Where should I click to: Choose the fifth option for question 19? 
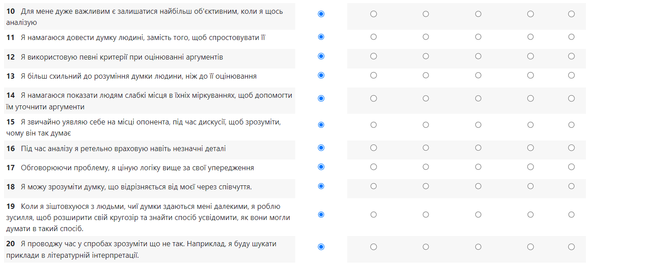530,215
